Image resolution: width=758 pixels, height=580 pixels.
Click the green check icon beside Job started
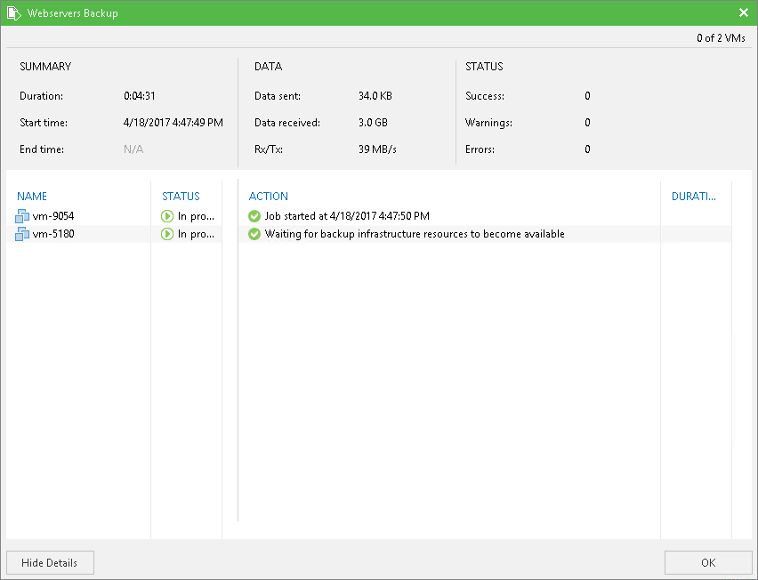click(254, 216)
